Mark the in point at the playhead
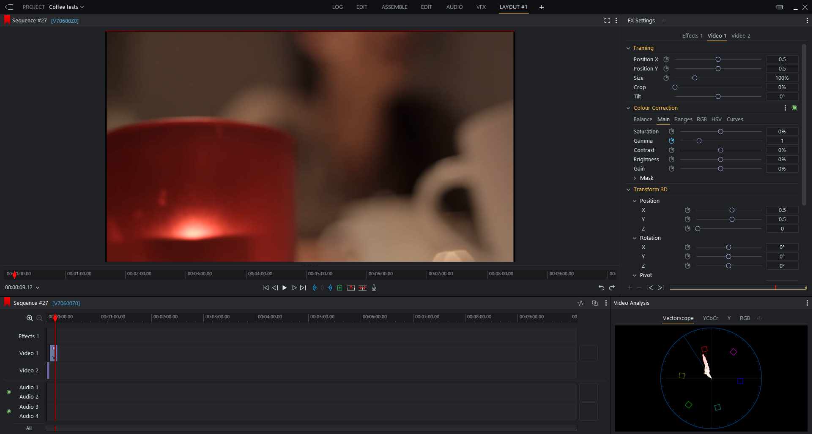 [315, 288]
